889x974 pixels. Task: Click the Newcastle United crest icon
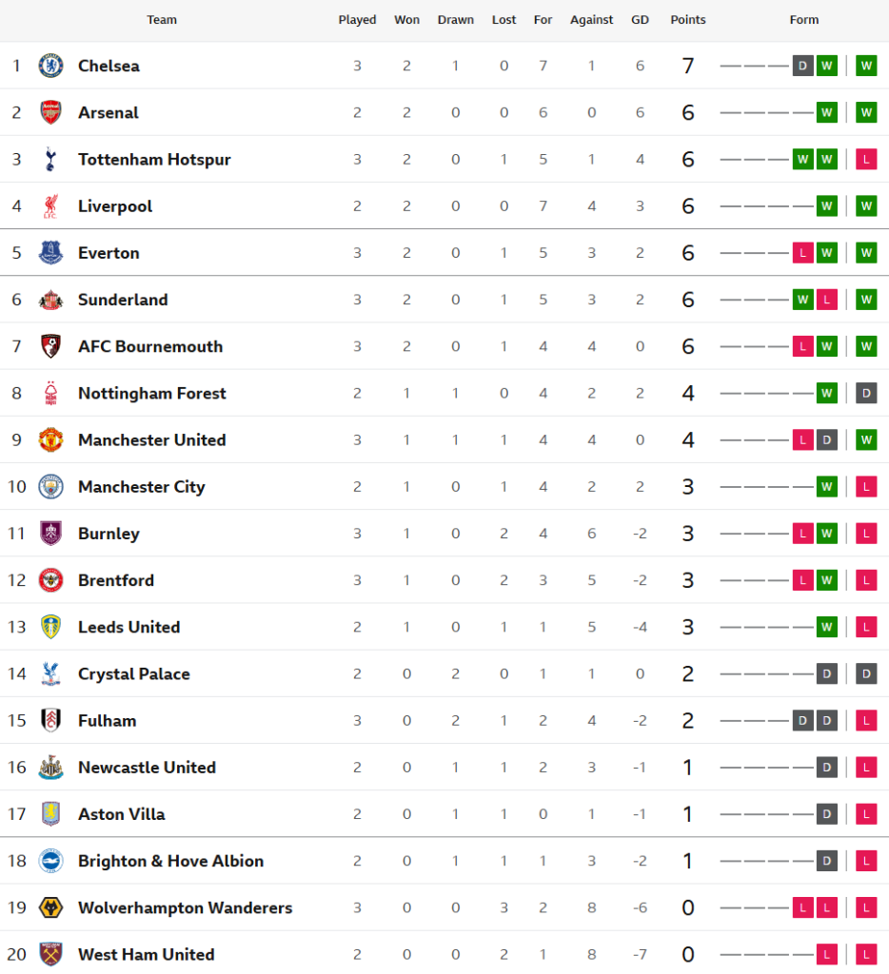coord(50,767)
